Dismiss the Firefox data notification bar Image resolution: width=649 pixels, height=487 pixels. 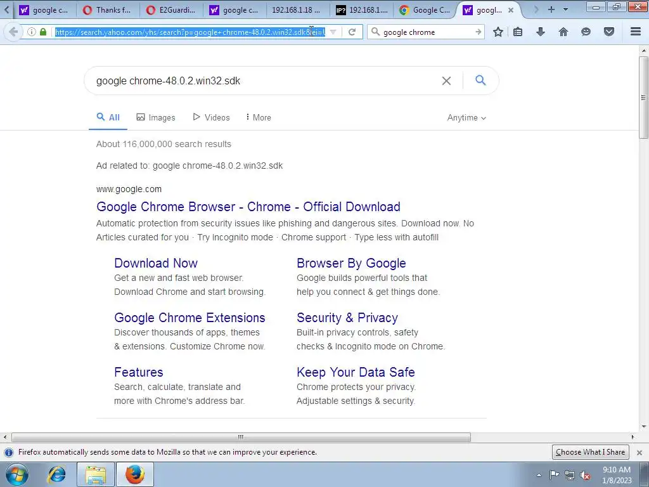639,452
